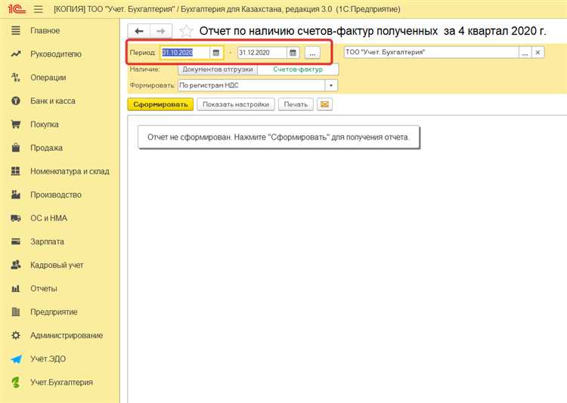Image resolution: width=567 pixels, height=403 pixels.
Task: Select Документов отгрузки toggle option
Action: click(x=218, y=69)
